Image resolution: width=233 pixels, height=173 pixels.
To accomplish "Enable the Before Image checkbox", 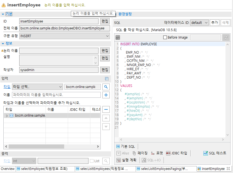I will 165,37.
